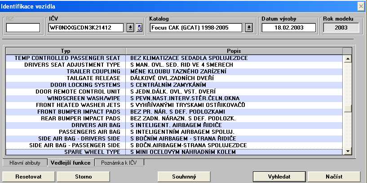367x183 pixels.
Task: Click the Souhrnný button
Action: (x=184, y=176)
